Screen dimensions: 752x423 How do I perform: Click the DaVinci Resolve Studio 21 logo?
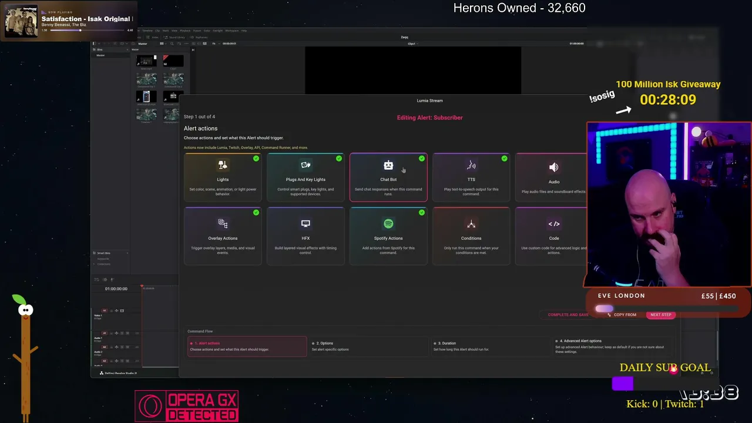pyautogui.click(x=101, y=373)
